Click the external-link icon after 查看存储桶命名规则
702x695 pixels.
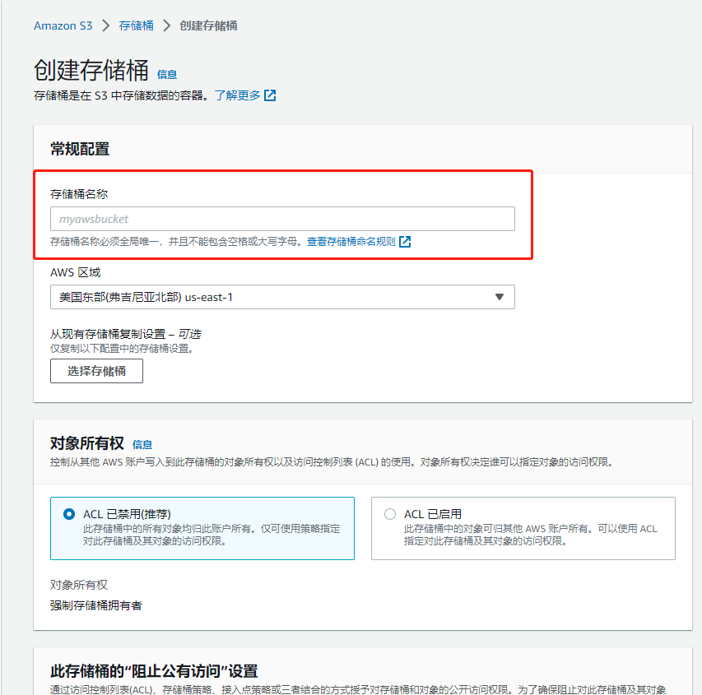pyautogui.click(x=403, y=240)
